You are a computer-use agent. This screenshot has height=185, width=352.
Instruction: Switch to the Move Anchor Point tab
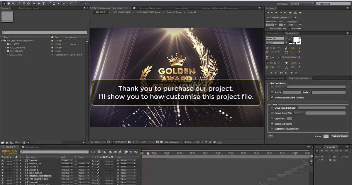275,78
